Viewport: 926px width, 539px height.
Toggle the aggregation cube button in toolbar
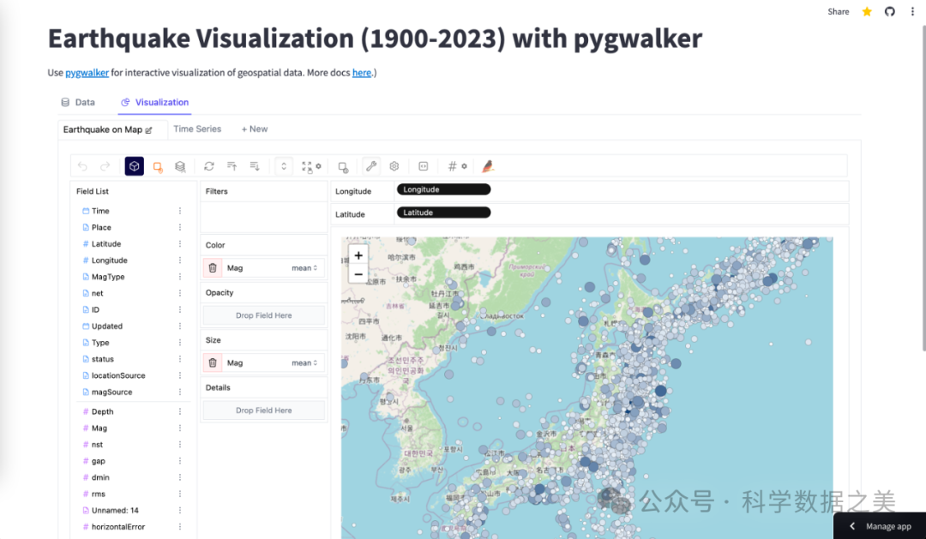tap(134, 166)
